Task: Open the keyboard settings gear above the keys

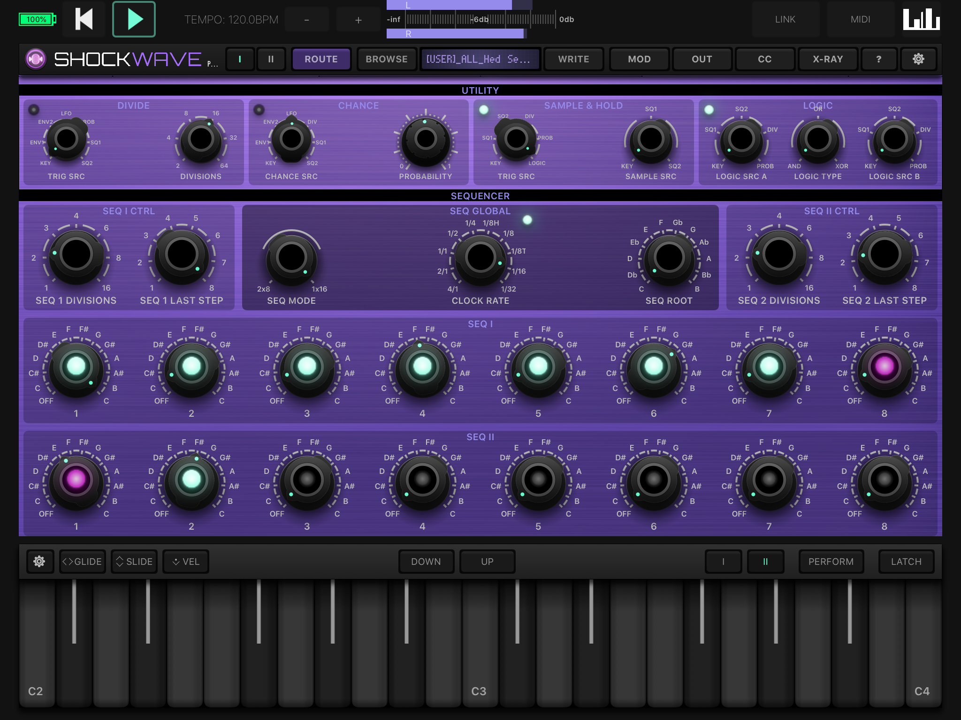Action: [39, 561]
